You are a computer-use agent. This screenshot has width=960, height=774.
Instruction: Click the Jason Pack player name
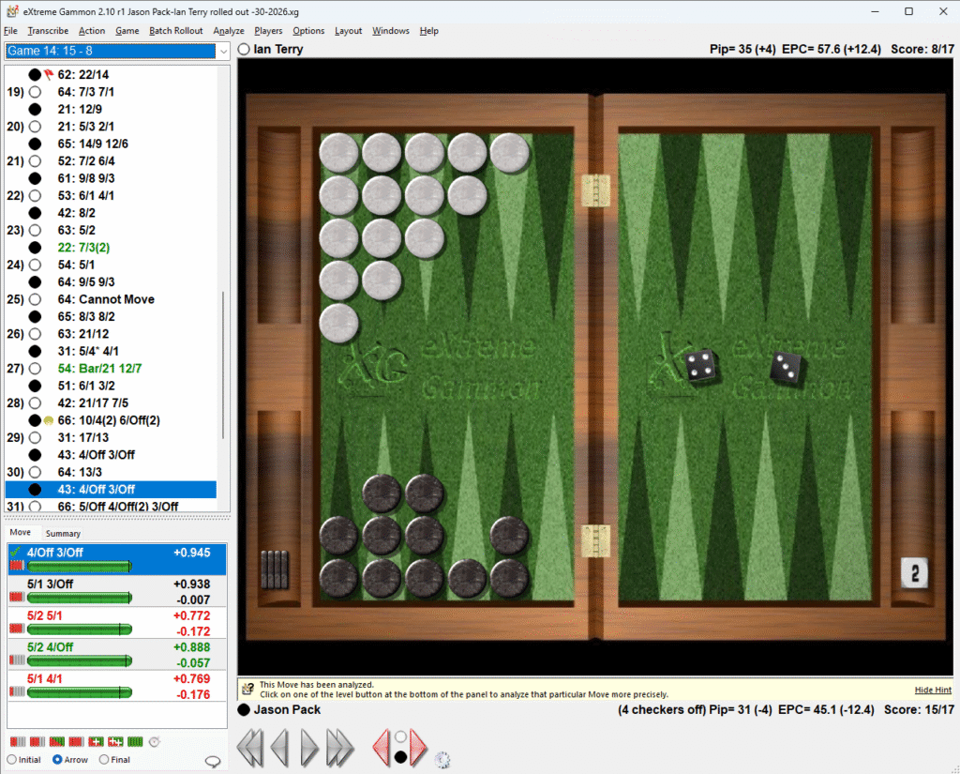287,709
